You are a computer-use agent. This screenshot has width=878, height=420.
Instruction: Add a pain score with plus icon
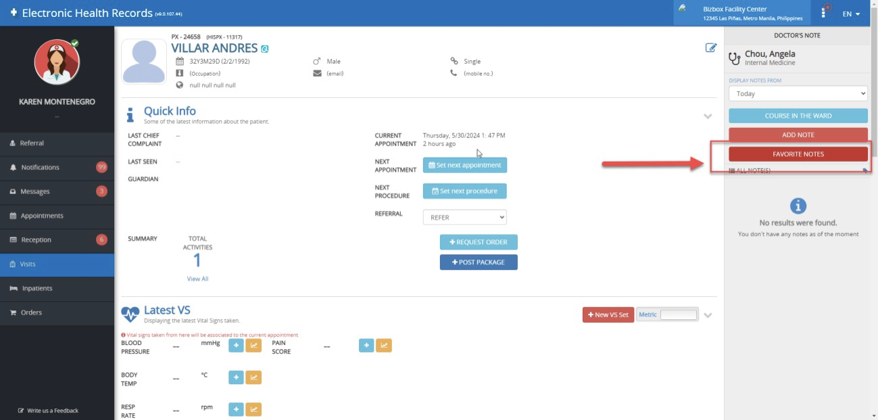tap(366, 346)
